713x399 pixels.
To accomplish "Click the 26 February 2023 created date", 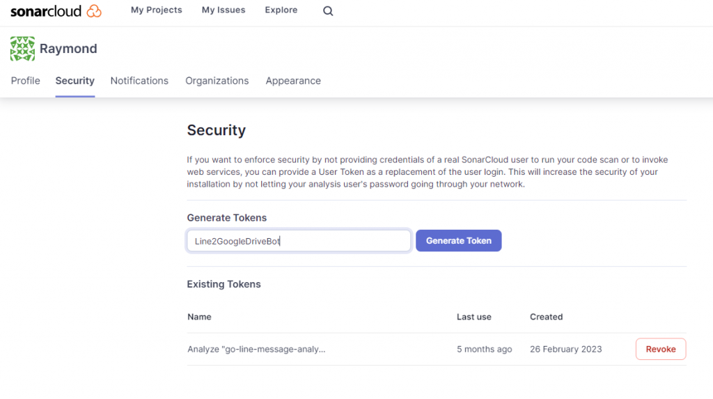I will point(565,349).
